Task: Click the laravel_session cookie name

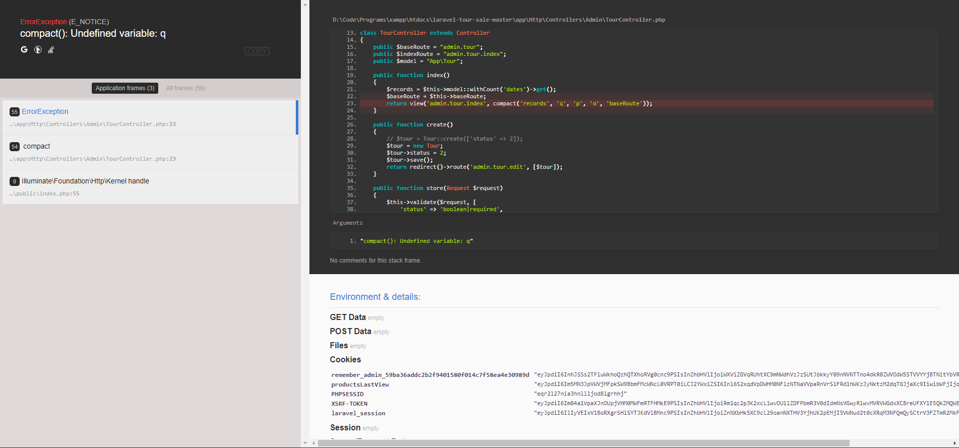Action: click(358, 413)
